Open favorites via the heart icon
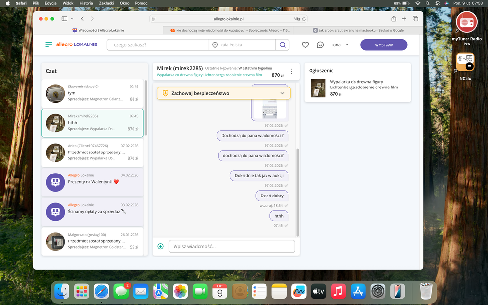The height and width of the screenshot is (305, 488). pyautogui.click(x=305, y=45)
